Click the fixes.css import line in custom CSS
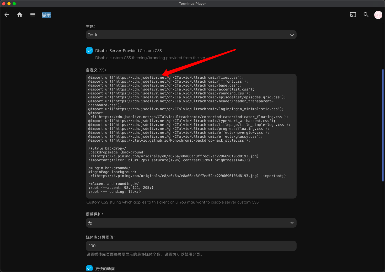 point(166,78)
